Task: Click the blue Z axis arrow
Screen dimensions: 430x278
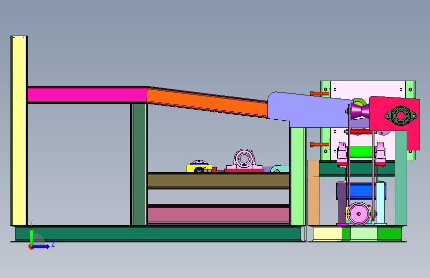Action: coord(41,246)
